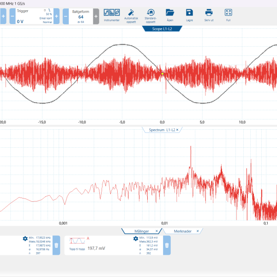Close the Spectrum L1-L2 tab
The width and height of the screenshot is (277, 277).
pos(177,130)
